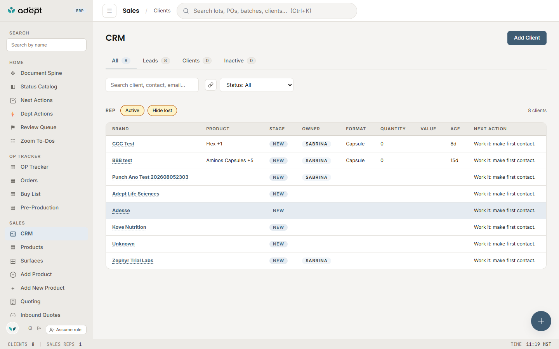Click the search magnifier icon in top bar
The height and width of the screenshot is (349, 559).
186,11
